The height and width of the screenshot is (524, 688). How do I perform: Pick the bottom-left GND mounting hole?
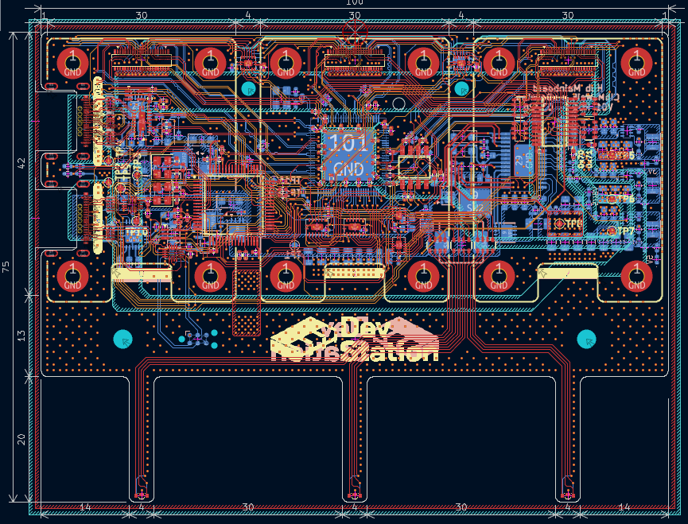coord(72,276)
